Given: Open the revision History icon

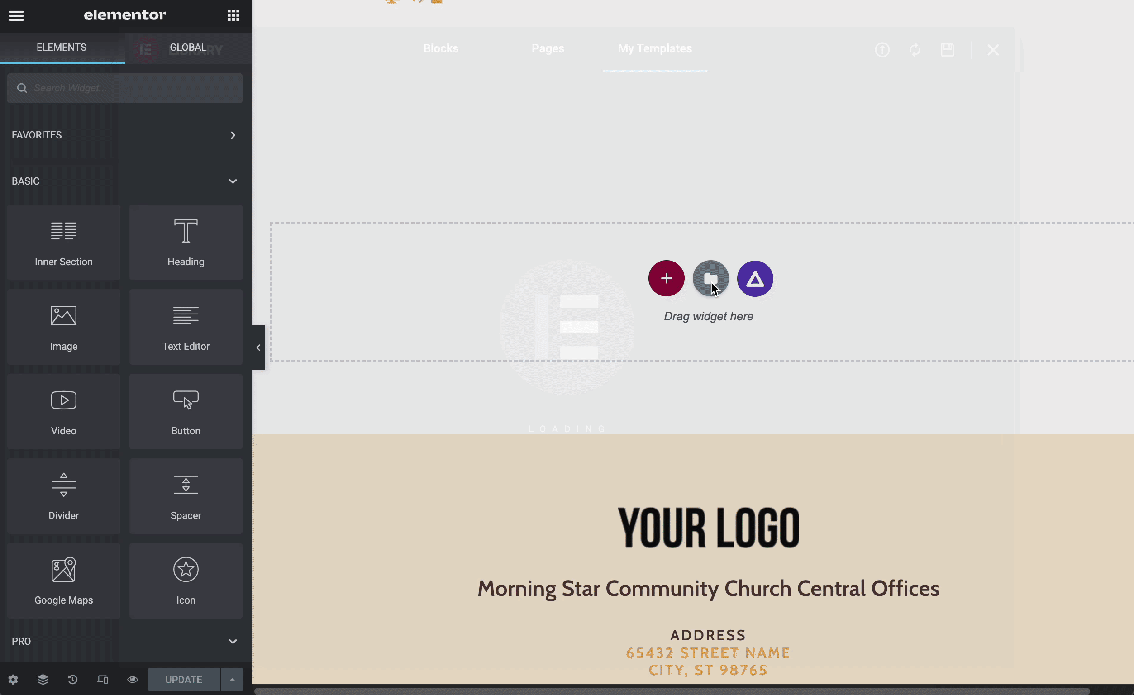Looking at the screenshot, I should [72, 679].
